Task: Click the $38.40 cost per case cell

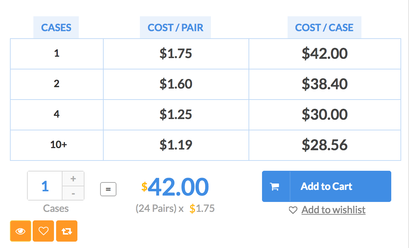Action: pyautogui.click(x=325, y=84)
